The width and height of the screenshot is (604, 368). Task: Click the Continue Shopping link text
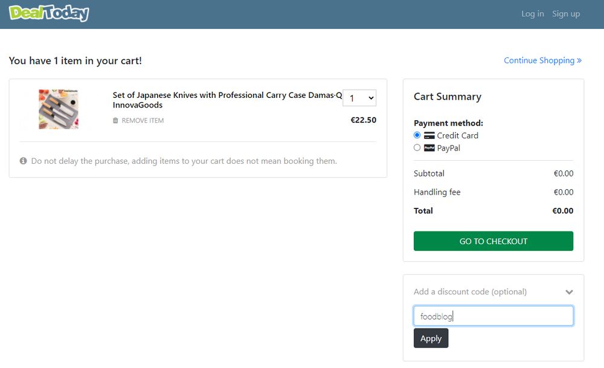(539, 60)
